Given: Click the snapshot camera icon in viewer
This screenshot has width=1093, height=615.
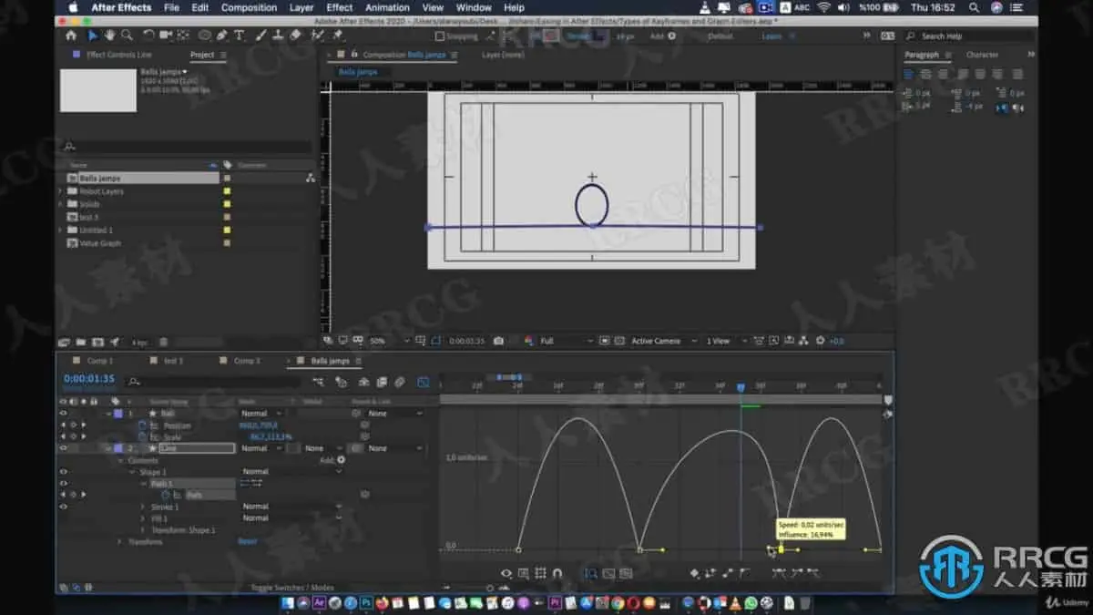Looking at the screenshot, I should [498, 341].
